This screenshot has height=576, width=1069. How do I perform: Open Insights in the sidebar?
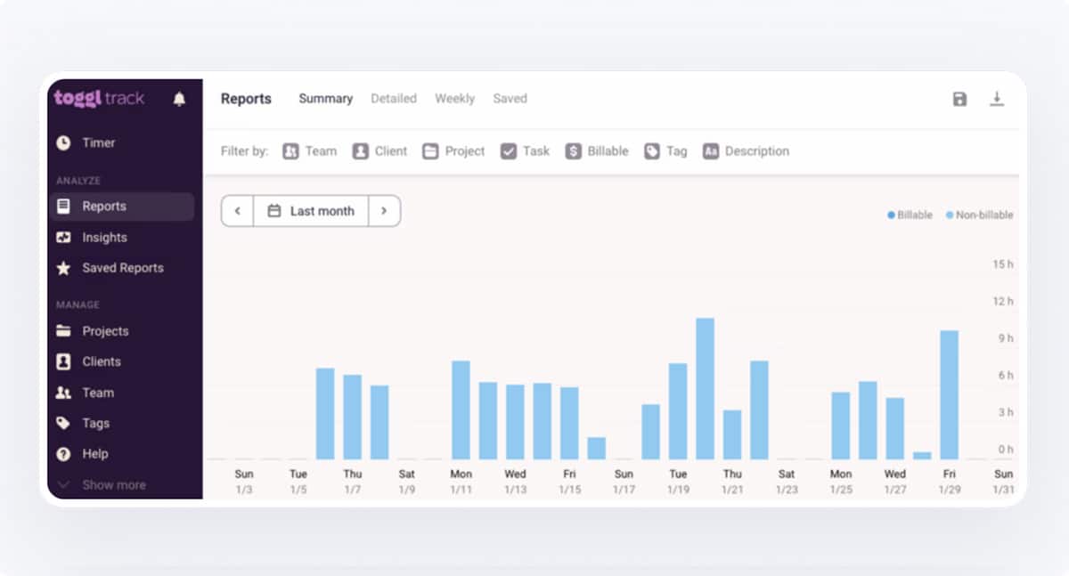click(104, 238)
